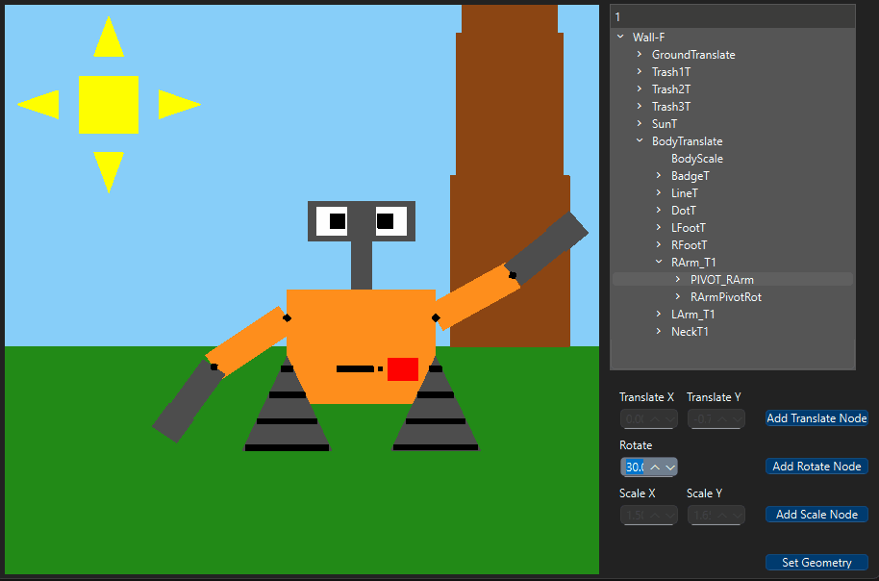
Task: Click the Scale Y input field
Action: [x=716, y=515]
